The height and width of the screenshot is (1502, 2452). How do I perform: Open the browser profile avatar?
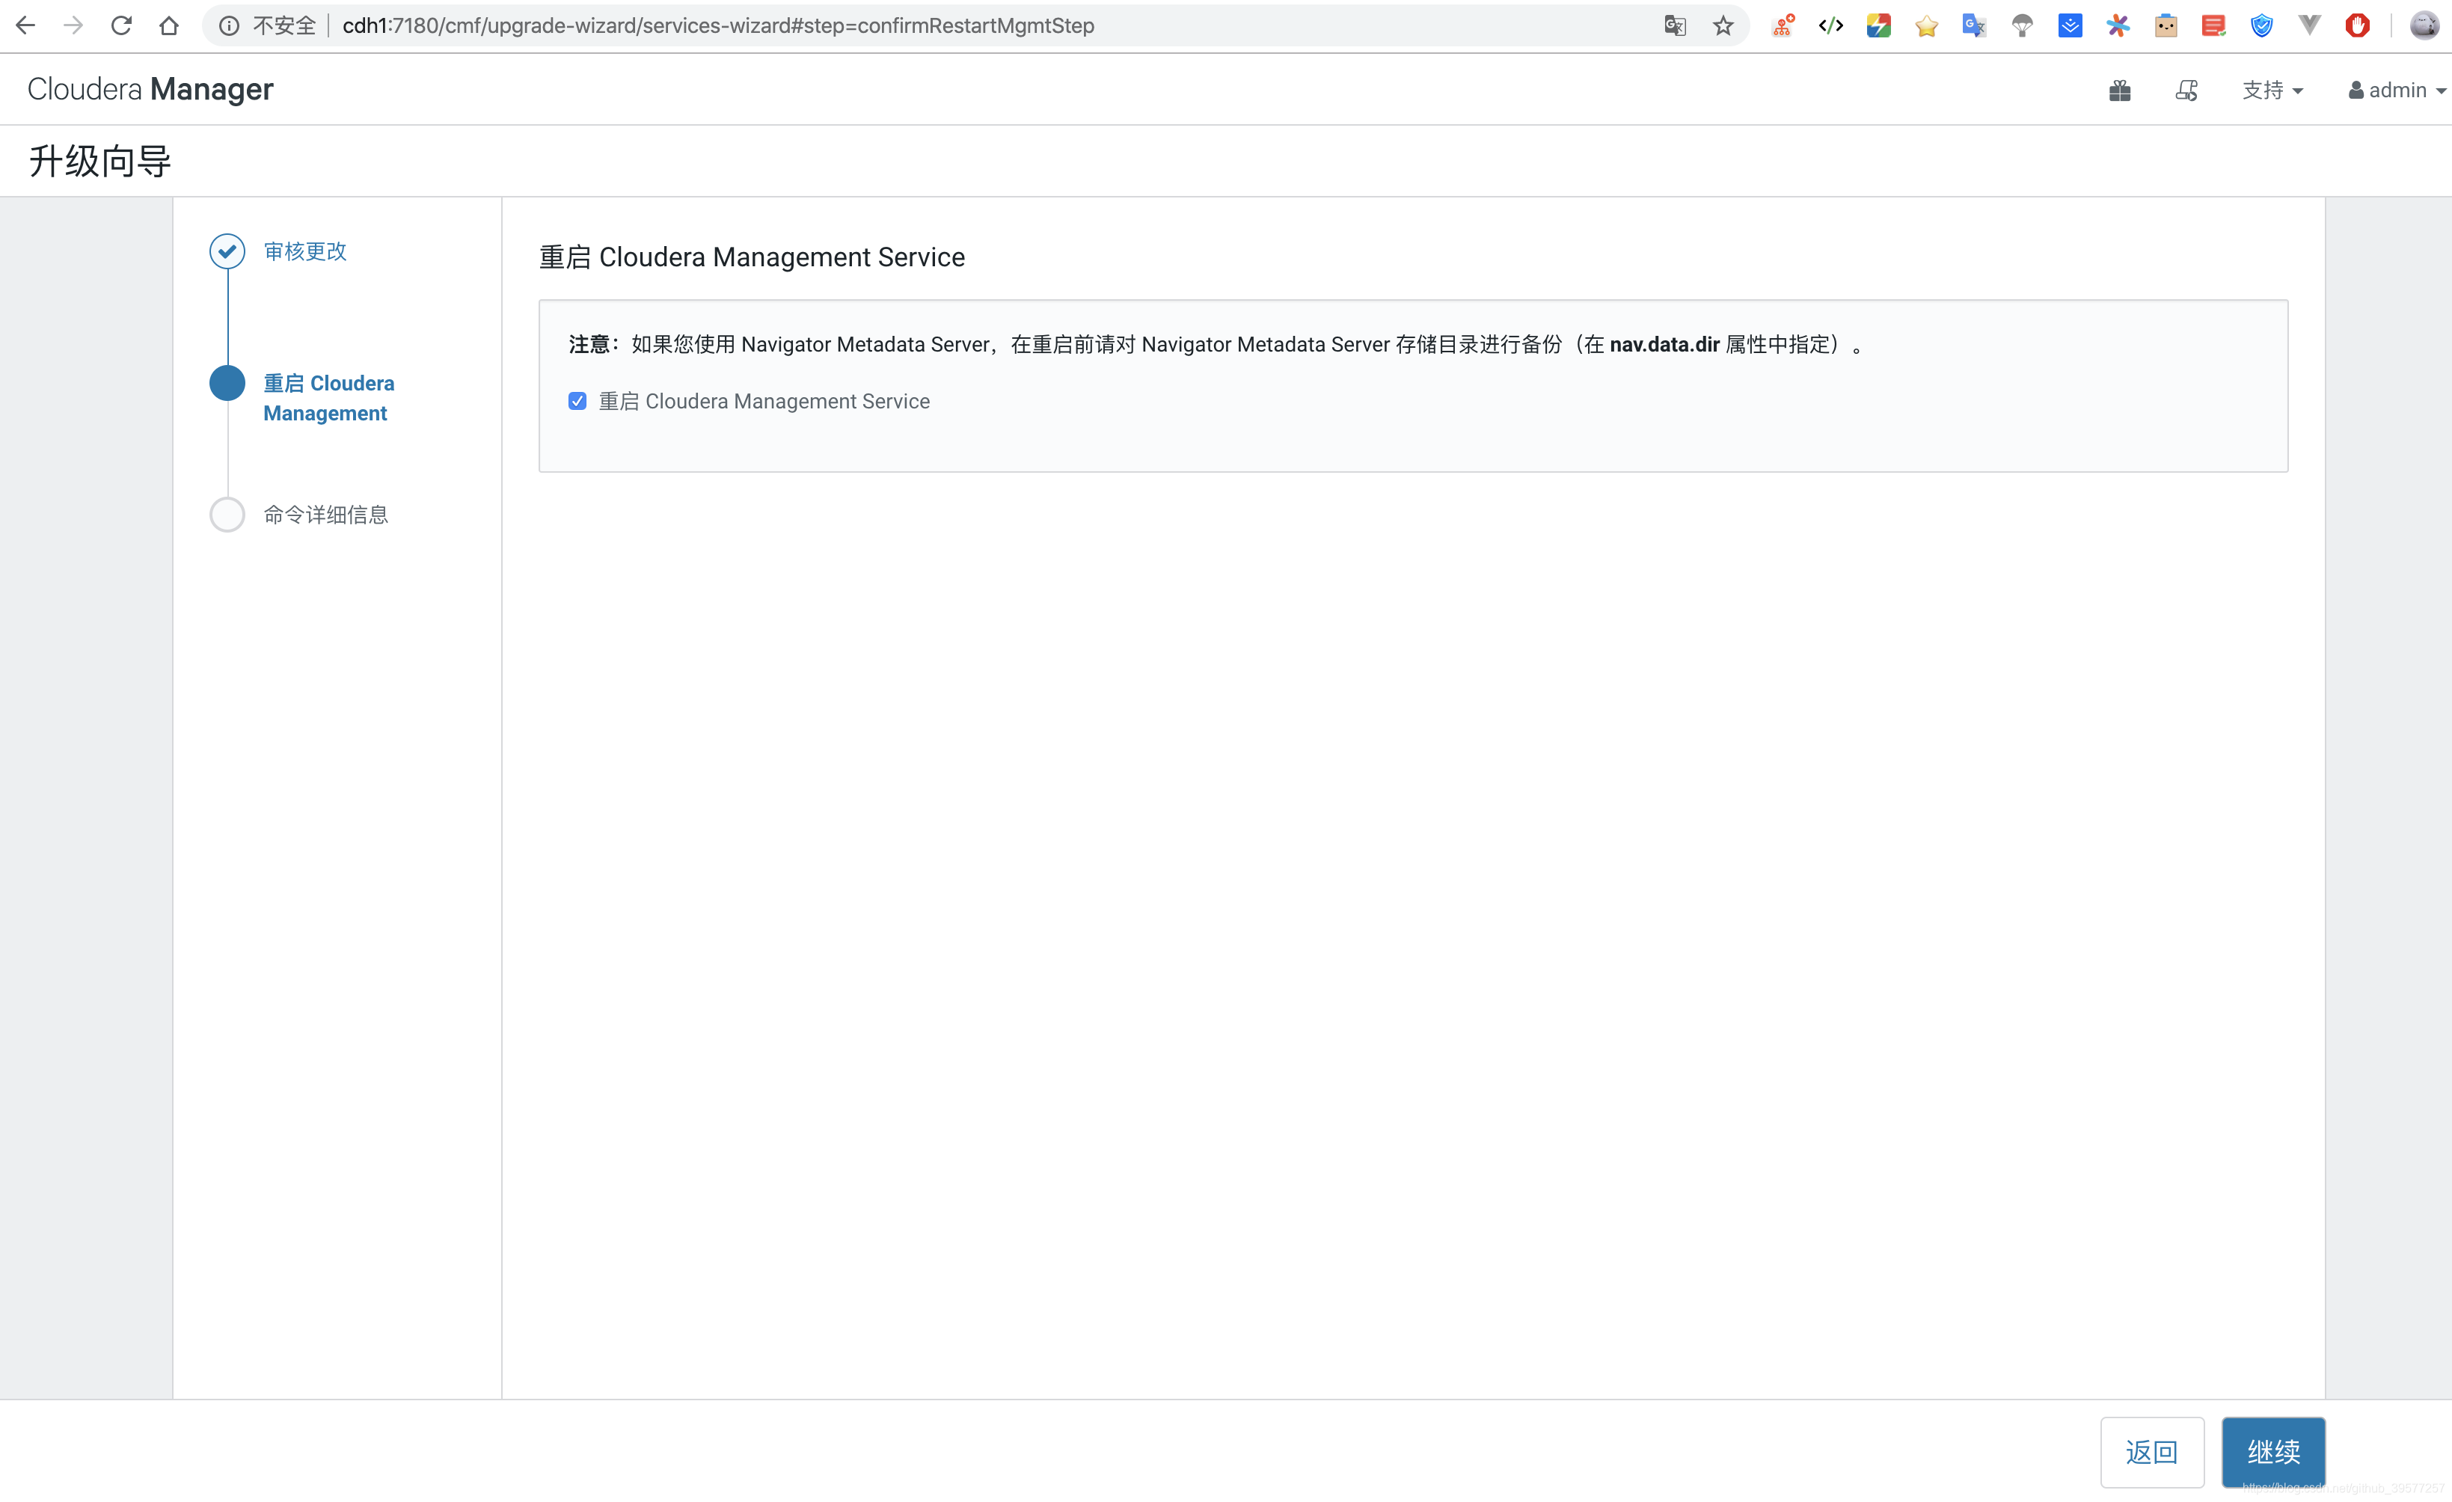[2424, 26]
